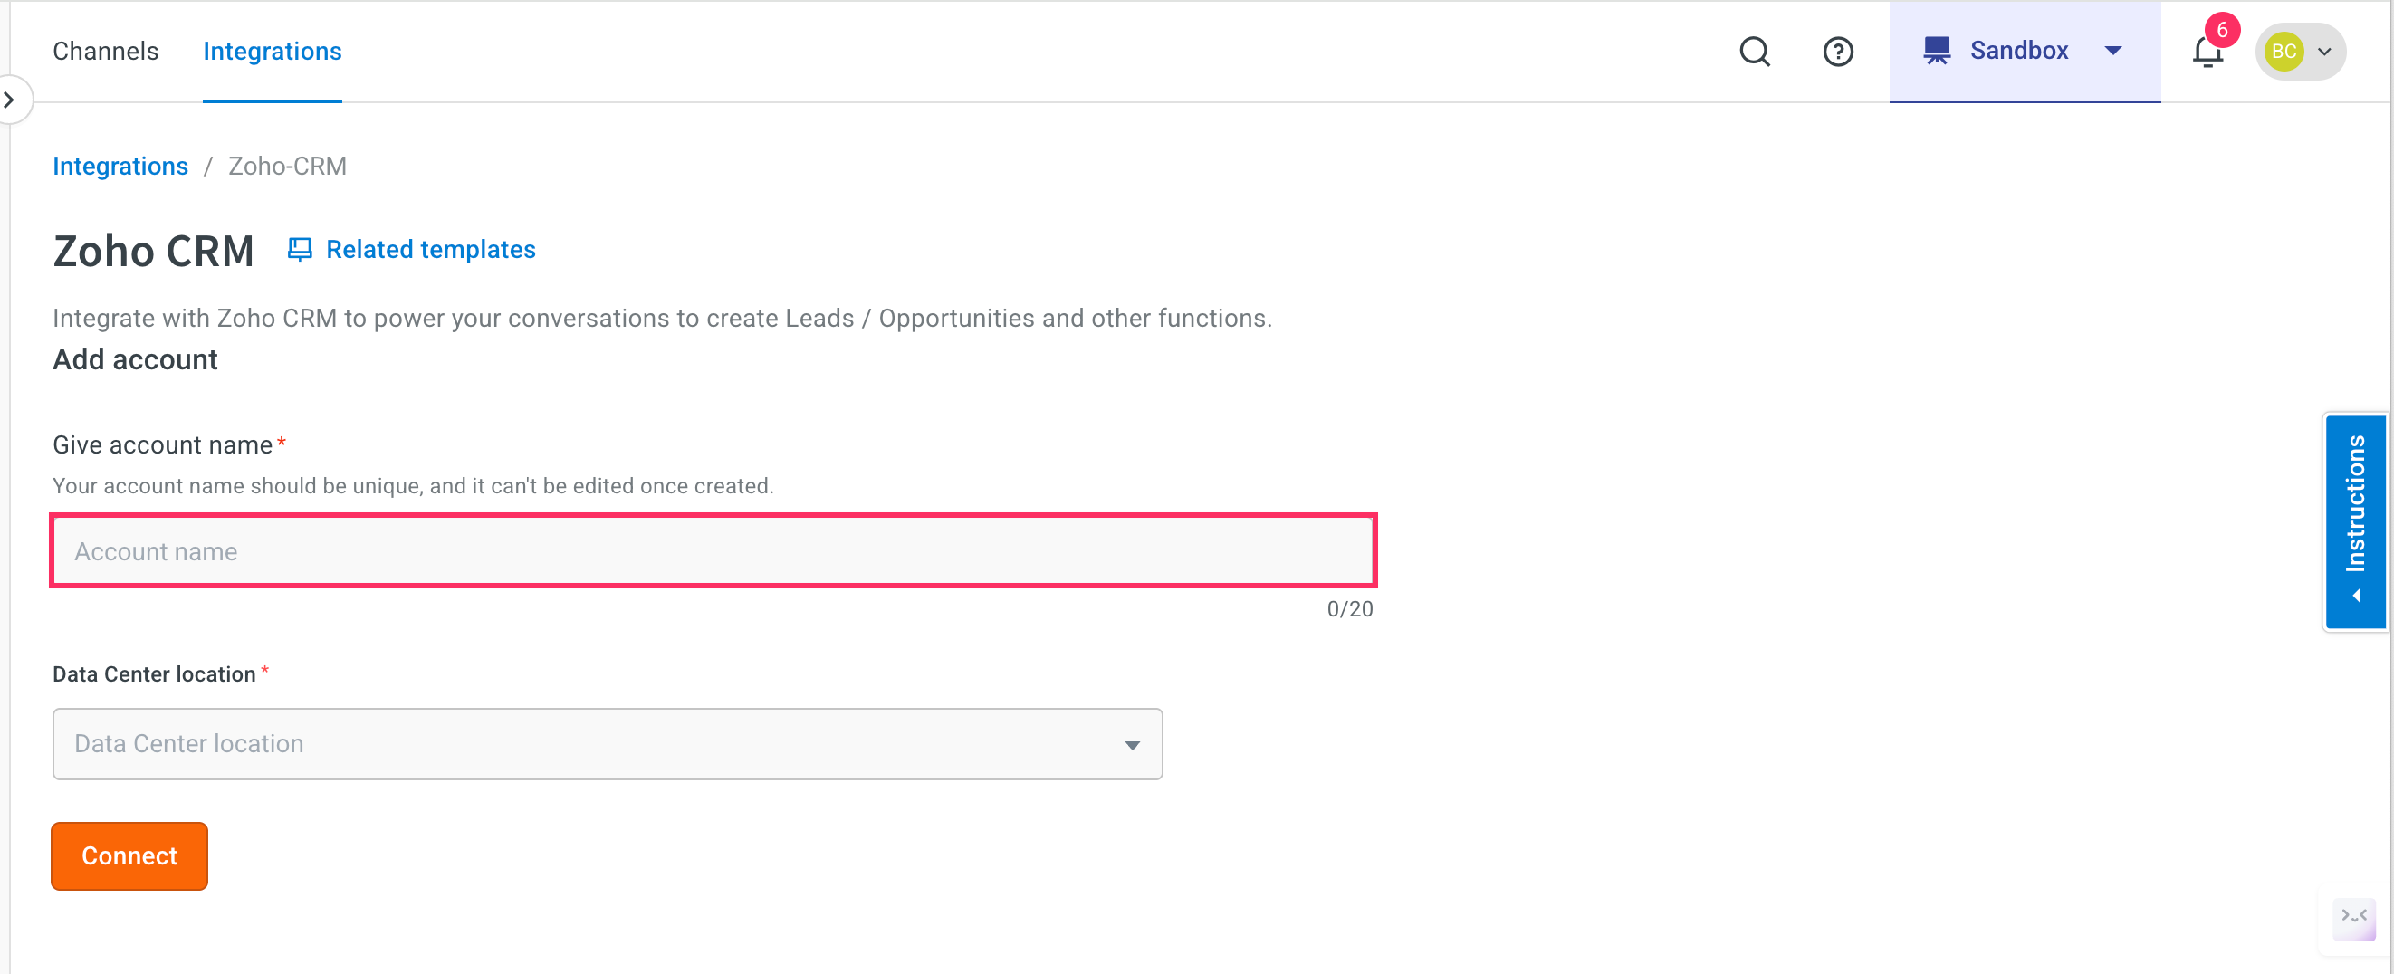Expand the Sandbox environment dropdown arrow
The width and height of the screenshot is (2394, 974).
click(2112, 51)
